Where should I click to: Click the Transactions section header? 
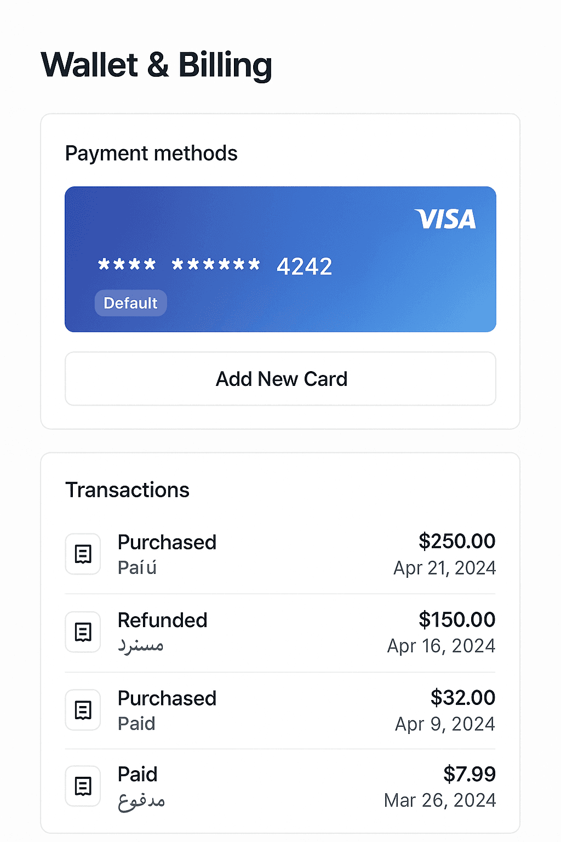coord(127,490)
